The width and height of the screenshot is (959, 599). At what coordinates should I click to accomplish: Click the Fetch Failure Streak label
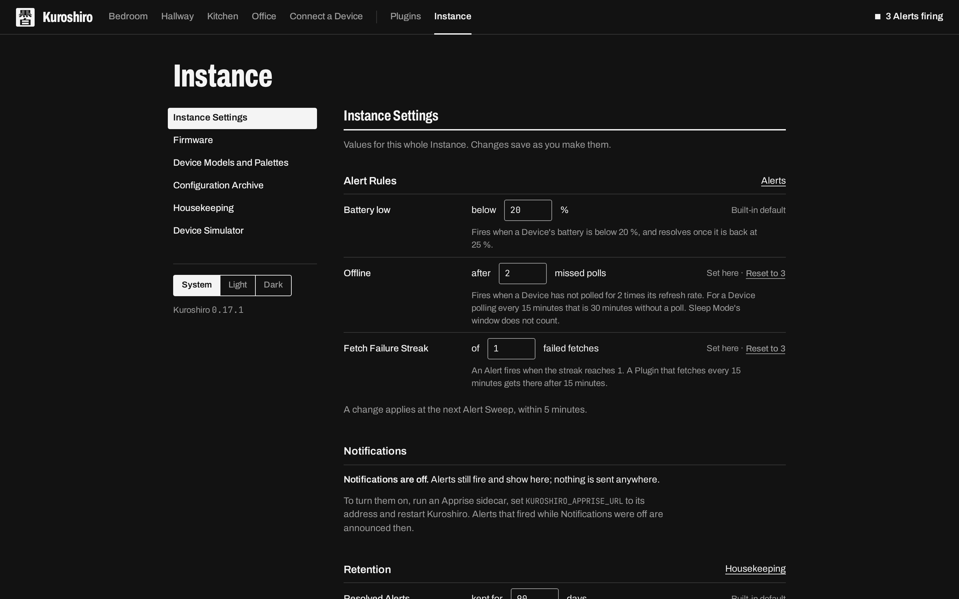pos(386,349)
